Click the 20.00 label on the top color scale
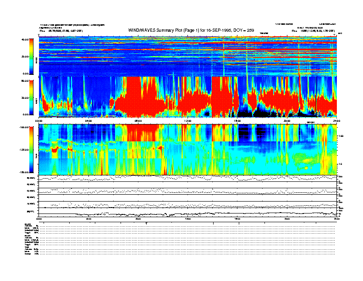The height and width of the screenshot is (281, 363). (25, 56)
